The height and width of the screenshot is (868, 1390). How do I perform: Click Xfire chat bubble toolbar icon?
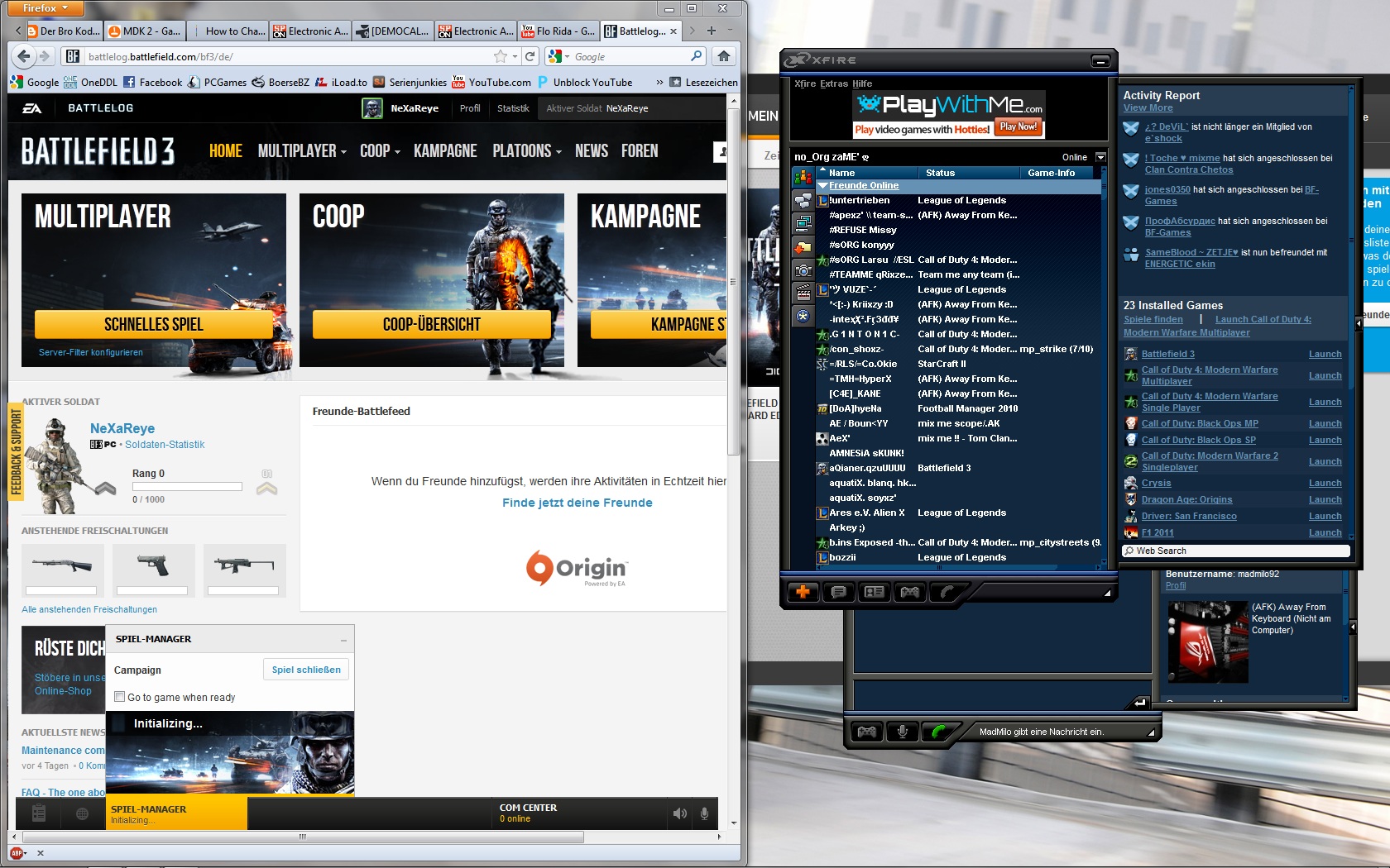point(838,592)
